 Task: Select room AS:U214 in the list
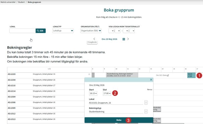click(x=11, y=91)
